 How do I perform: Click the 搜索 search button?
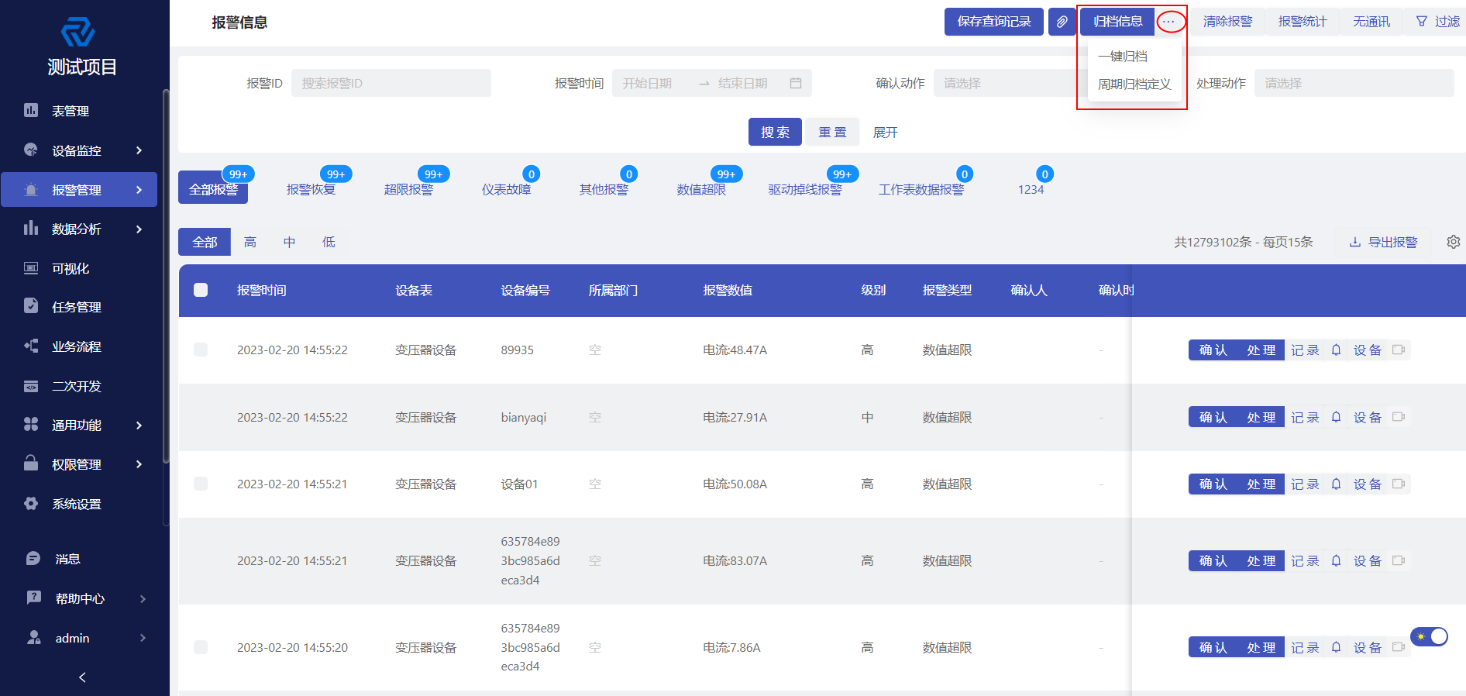pyautogui.click(x=775, y=132)
